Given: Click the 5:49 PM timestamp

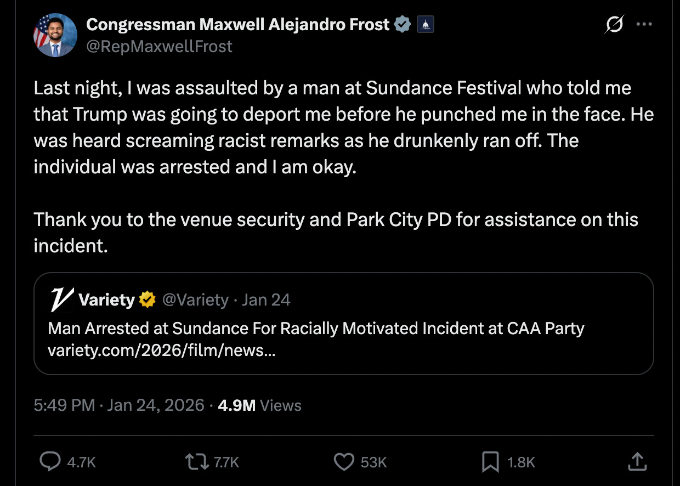Looking at the screenshot, I should tap(66, 405).
